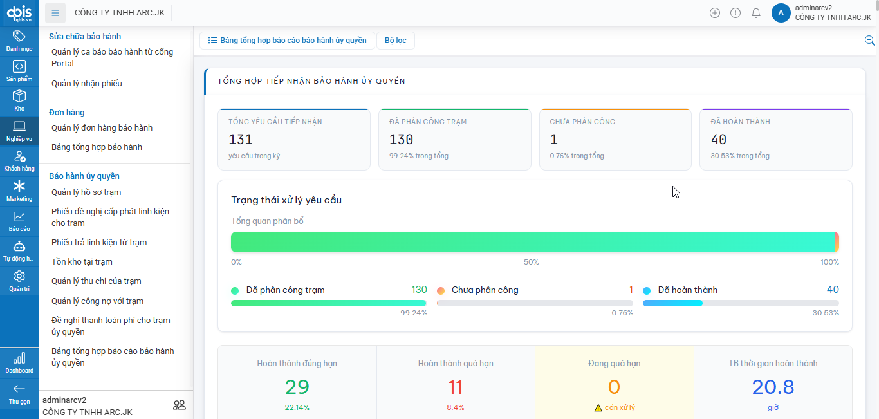Click the Thu gọn collapse sidebar control
The width and height of the screenshot is (879, 419).
click(19, 393)
